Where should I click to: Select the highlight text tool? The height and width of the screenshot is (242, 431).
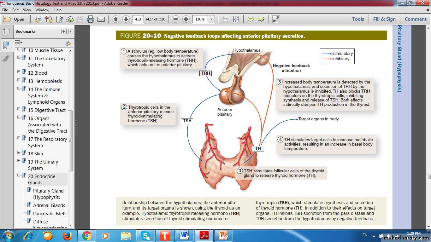(x=261, y=19)
